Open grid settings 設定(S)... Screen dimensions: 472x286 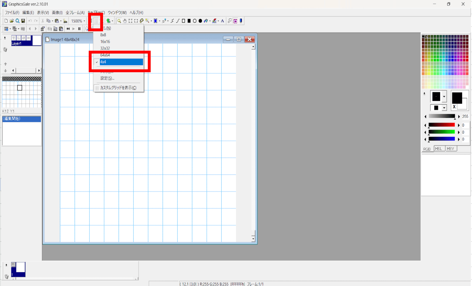point(107,78)
